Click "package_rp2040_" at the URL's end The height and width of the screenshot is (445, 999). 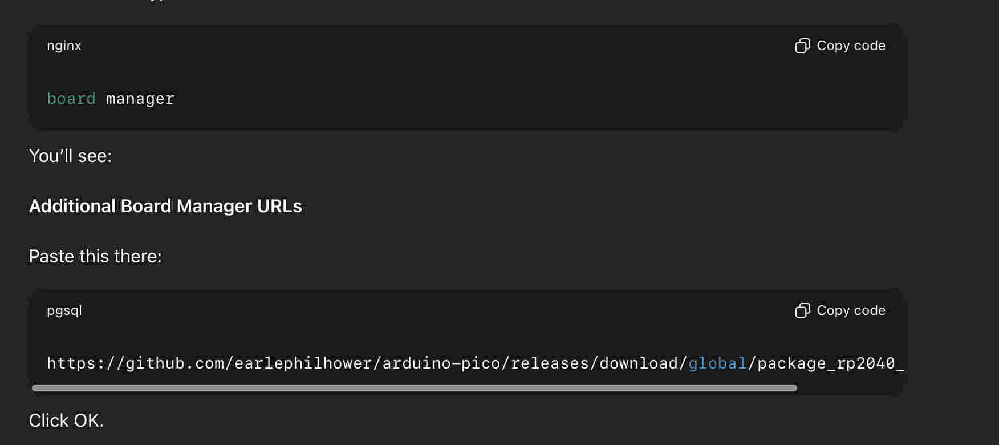coord(830,363)
